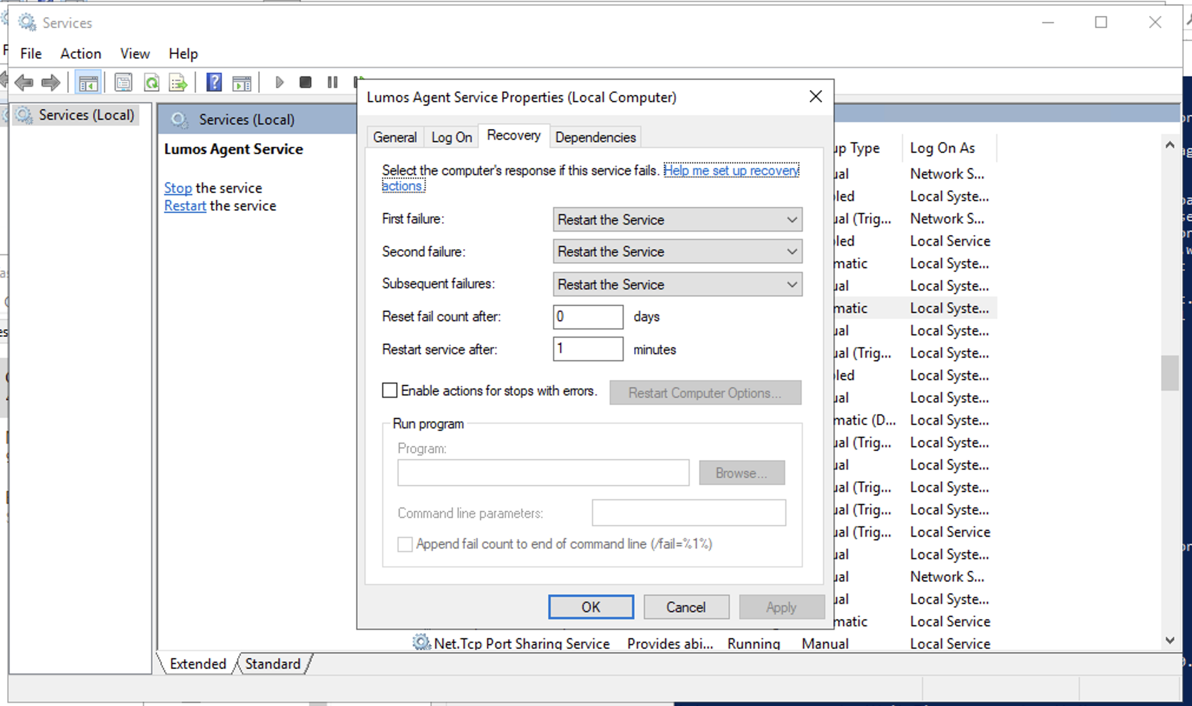Screen dimensions: 1192x706
Task: Switch to the Dependencies tab
Action: [595, 137]
